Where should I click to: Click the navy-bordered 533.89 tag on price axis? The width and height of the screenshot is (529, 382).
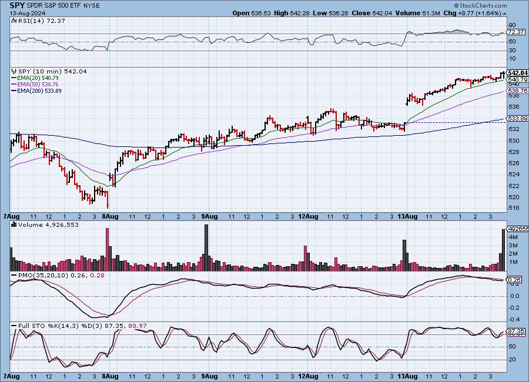(x=517, y=119)
